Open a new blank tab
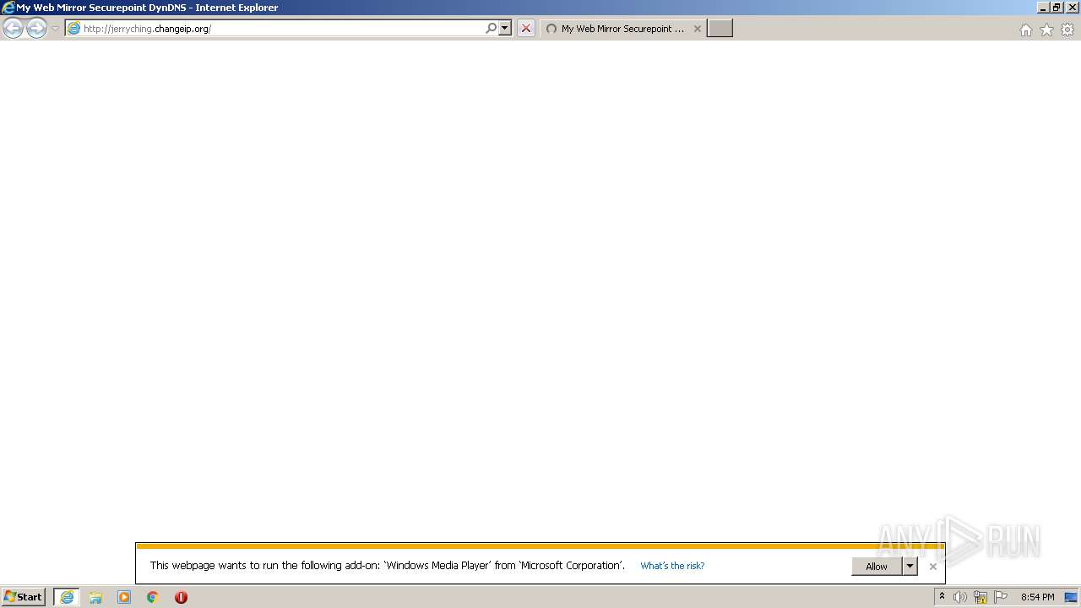The width and height of the screenshot is (1081, 608). point(720,29)
